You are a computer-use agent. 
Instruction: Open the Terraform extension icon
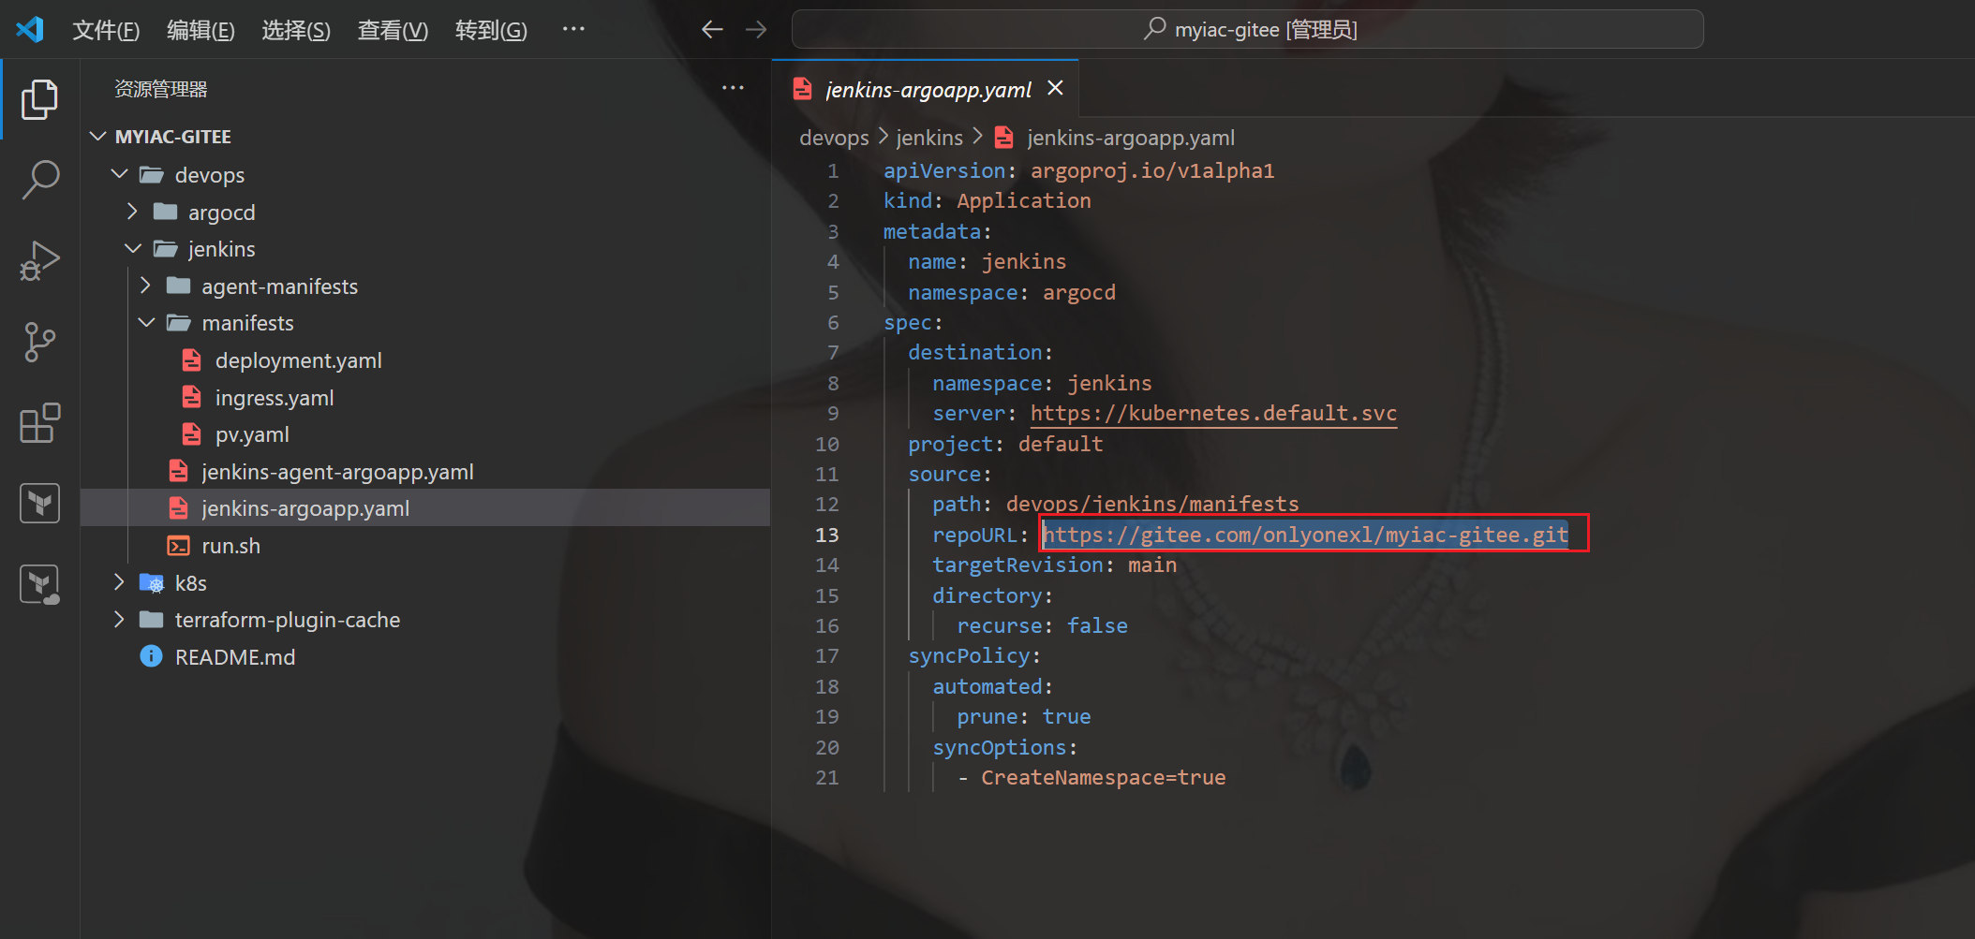coord(39,504)
